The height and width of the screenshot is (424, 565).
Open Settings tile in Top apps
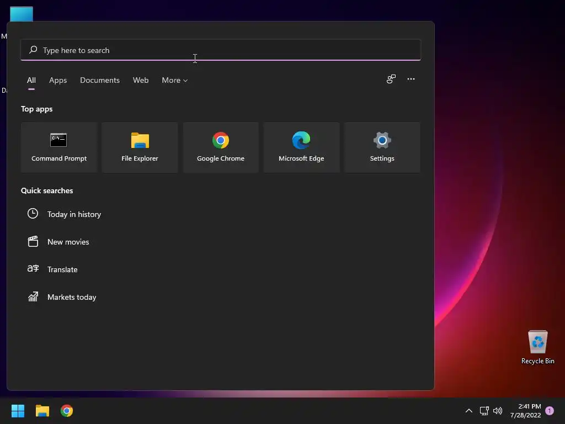point(382,147)
